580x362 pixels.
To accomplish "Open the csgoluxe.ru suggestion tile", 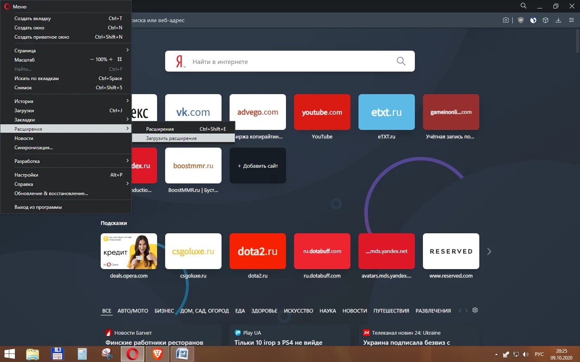I will tap(193, 251).
